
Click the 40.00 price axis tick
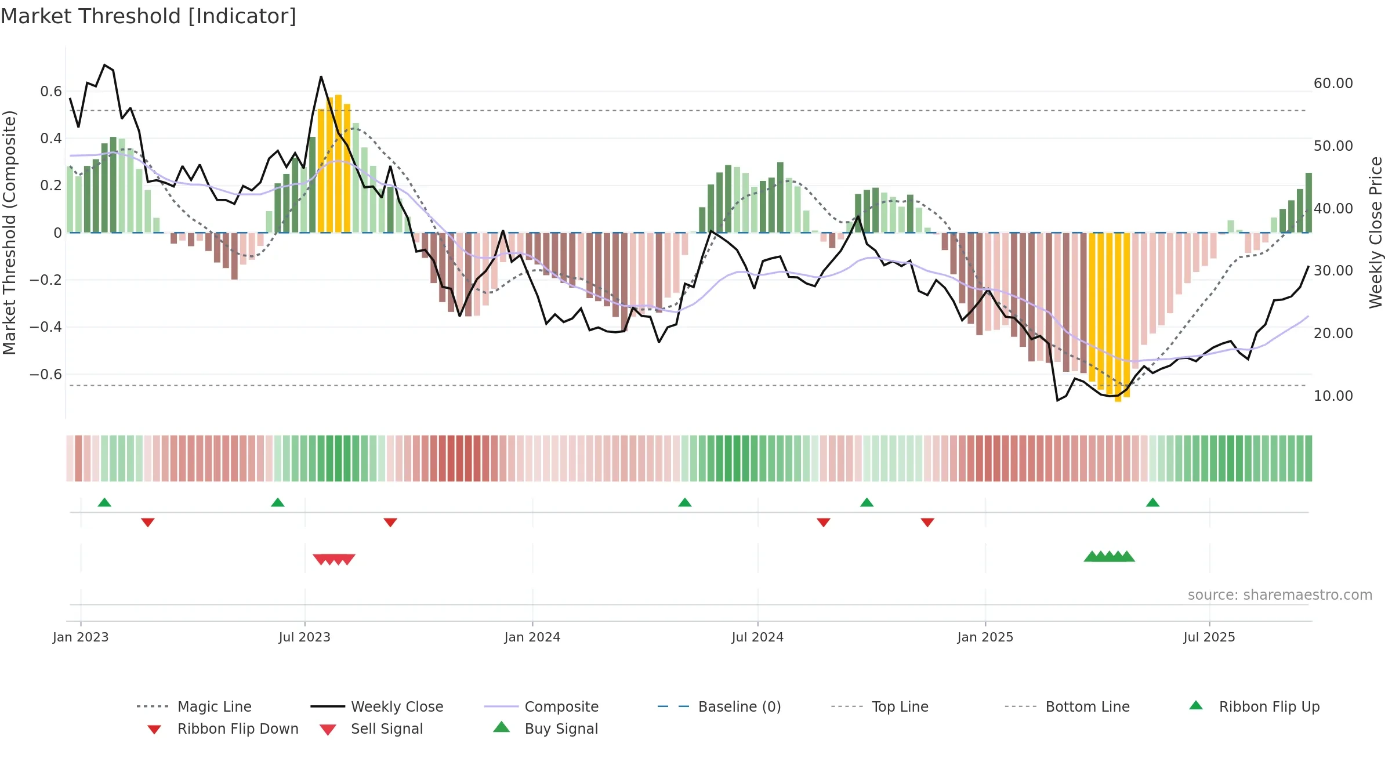[x=1333, y=208]
